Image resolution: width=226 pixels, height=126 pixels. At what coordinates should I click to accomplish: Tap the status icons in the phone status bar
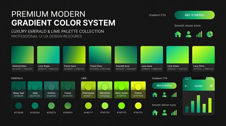tap(210, 79)
